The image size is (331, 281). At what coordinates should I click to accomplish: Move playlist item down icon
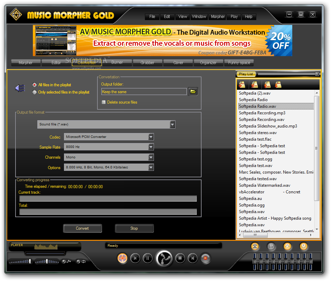pyautogui.click(x=278, y=85)
